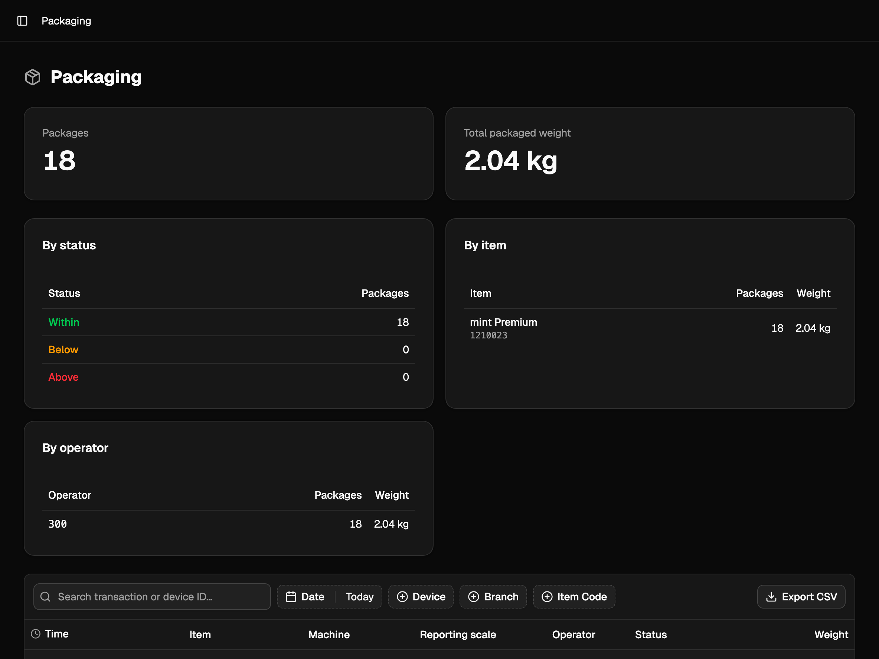Screen dimensions: 879x659
Task: Click item code 1210023
Action: coord(488,335)
